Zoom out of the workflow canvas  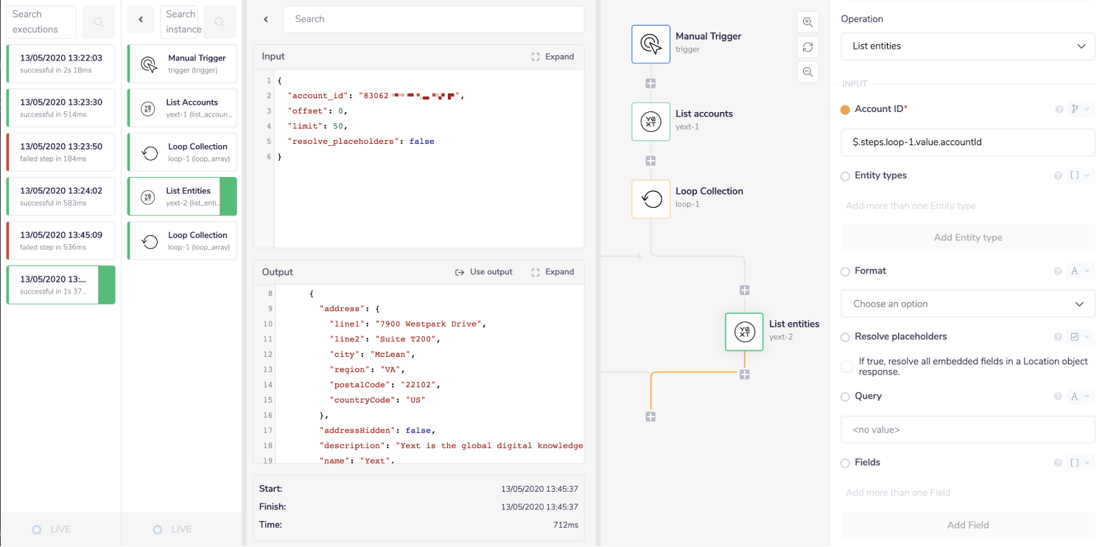click(x=807, y=72)
